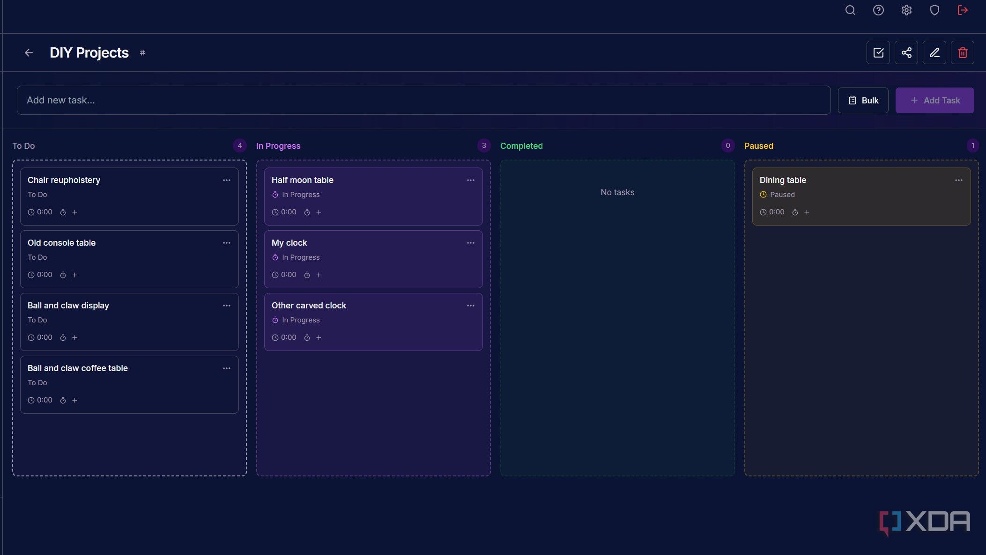The width and height of the screenshot is (986, 555).
Task: Open more options on My clock card
Action: 471,243
